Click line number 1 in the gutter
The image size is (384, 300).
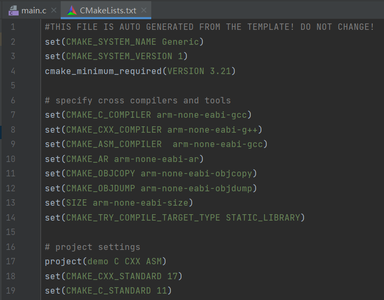[x=12, y=27]
